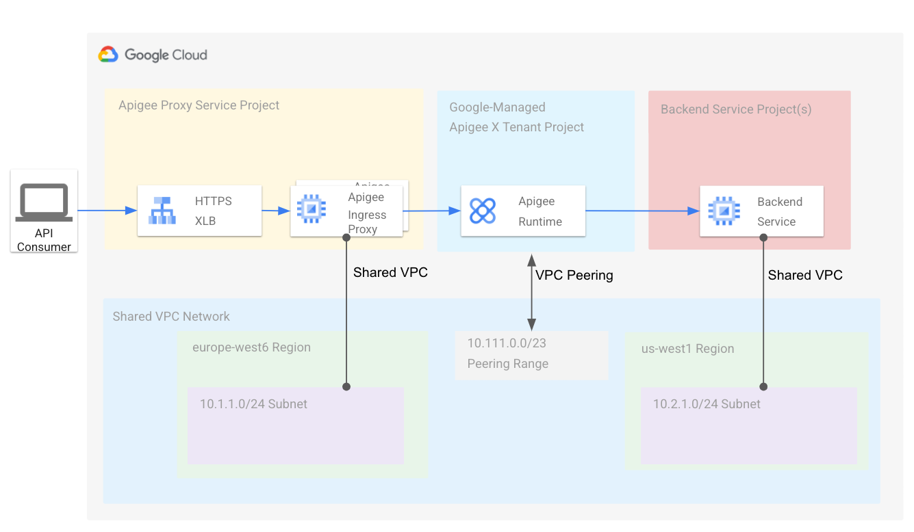This screenshot has width=914, height=532.
Task: Click the 10.111.0.0/23 Peering Range label
Action: click(531, 354)
